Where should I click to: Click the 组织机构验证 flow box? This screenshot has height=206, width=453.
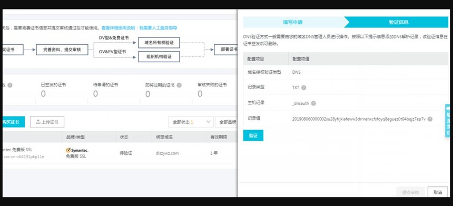[x=159, y=56]
